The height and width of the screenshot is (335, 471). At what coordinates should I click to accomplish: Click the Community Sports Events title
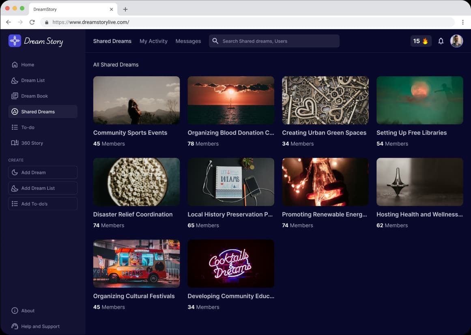pos(130,133)
